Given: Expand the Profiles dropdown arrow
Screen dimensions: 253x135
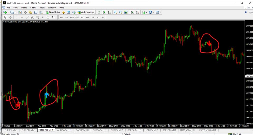Looking at the screenshot, I should click(x=15, y=12).
